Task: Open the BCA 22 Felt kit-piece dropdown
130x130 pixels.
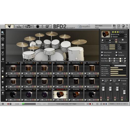Action: pos(119,35)
